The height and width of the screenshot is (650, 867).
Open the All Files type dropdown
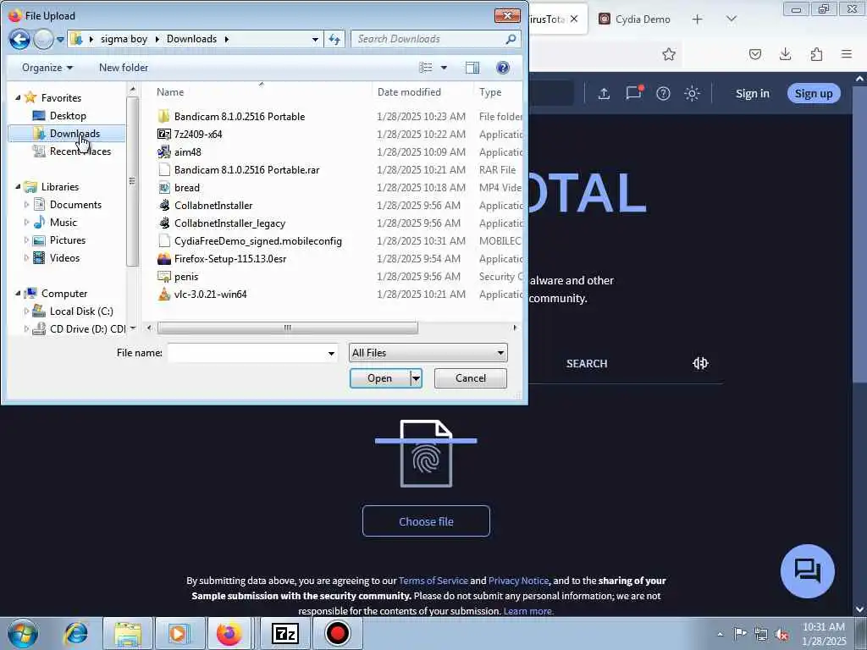click(428, 353)
